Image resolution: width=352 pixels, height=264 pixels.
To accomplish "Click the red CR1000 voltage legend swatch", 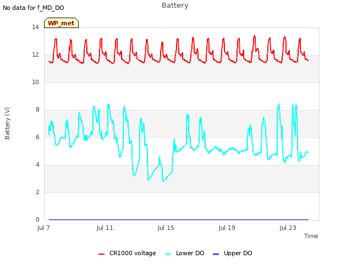I will point(101,254).
